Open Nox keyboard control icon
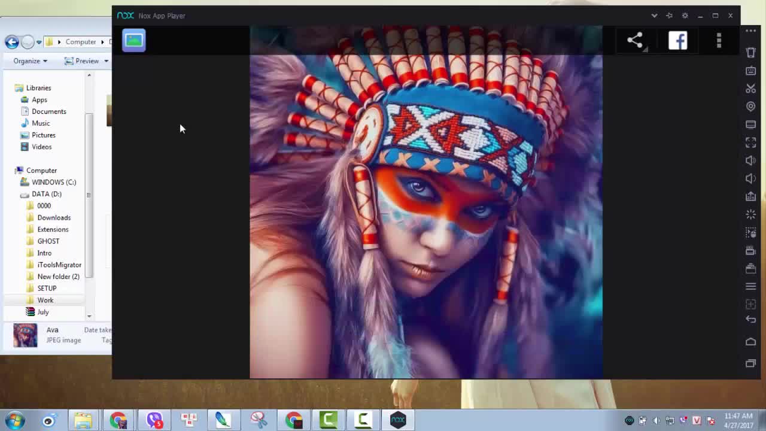This screenshot has height=431, width=766. 750,71
